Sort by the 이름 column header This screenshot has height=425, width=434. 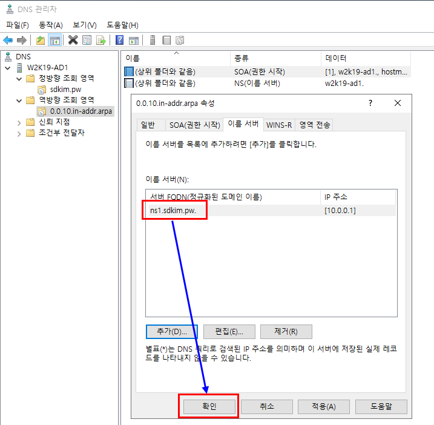click(176, 58)
